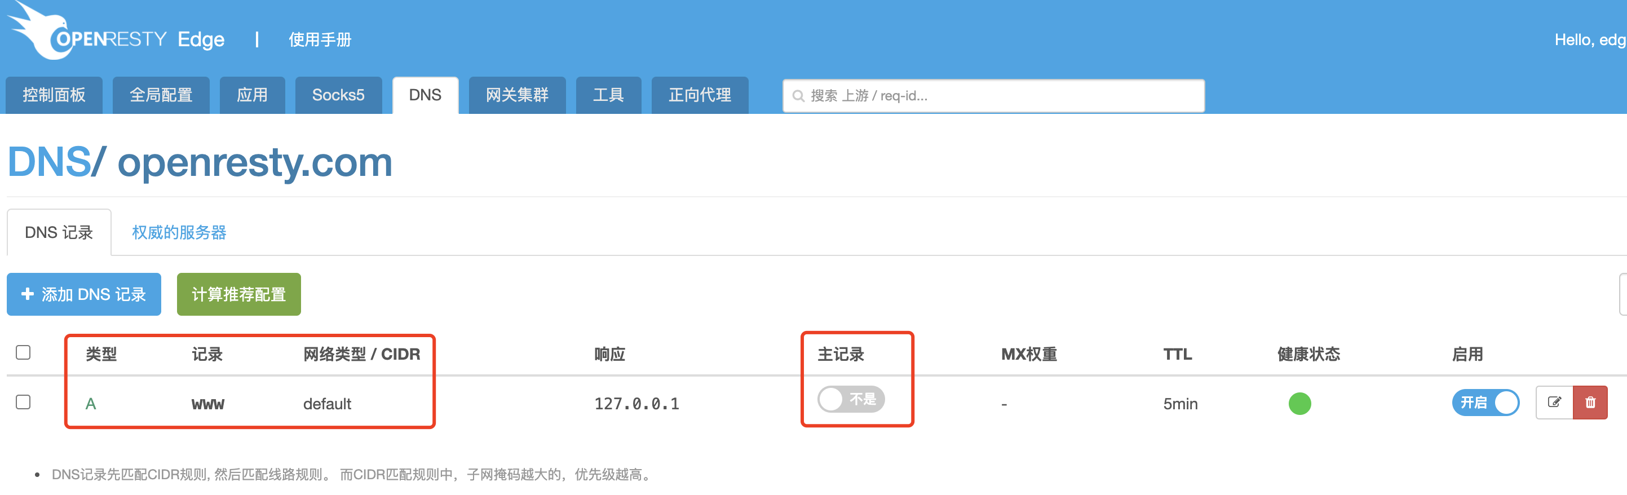Select all DNS records checkbox in header
Image resolution: width=1627 pixels, height=495 pixels.
pyautogui.click(x=23, y=352)
